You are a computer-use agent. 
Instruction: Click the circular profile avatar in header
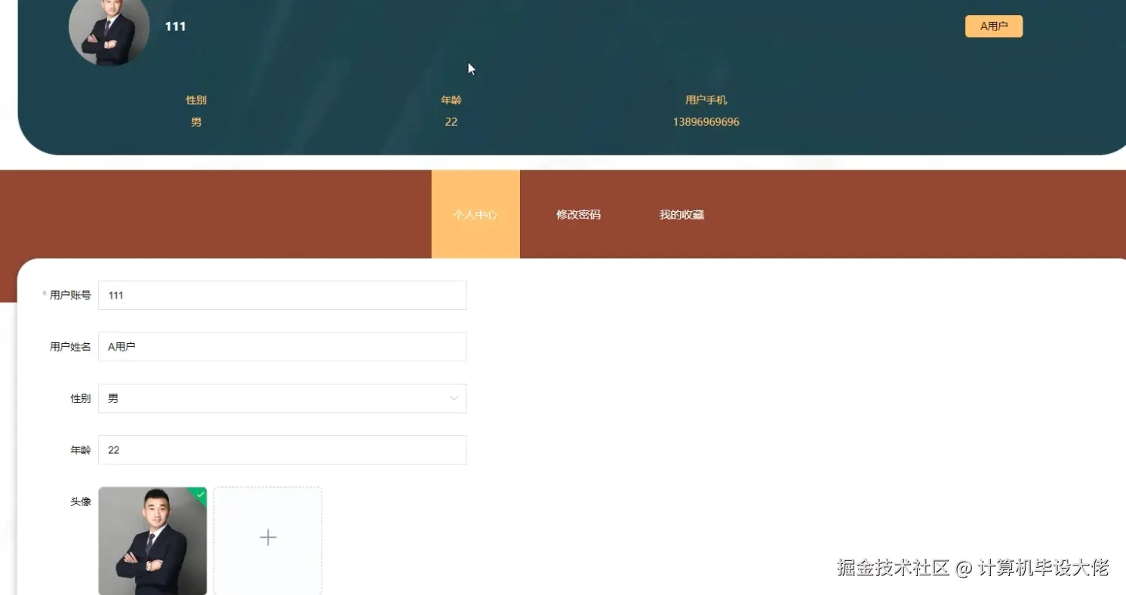pos(109,32)
